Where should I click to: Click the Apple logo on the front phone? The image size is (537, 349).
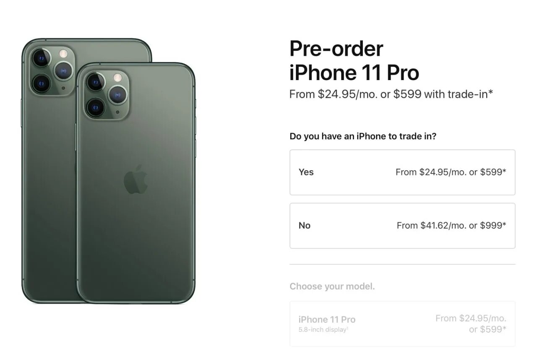tap(136, 179)
